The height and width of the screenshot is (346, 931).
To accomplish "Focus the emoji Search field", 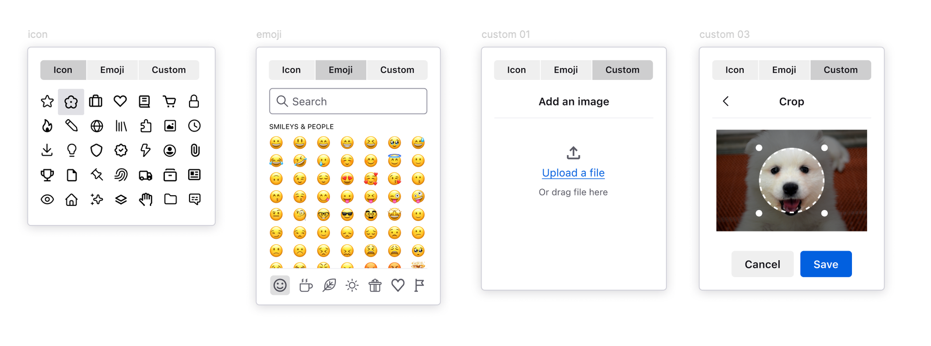I will pyautogui.click(x=348, y=101).
